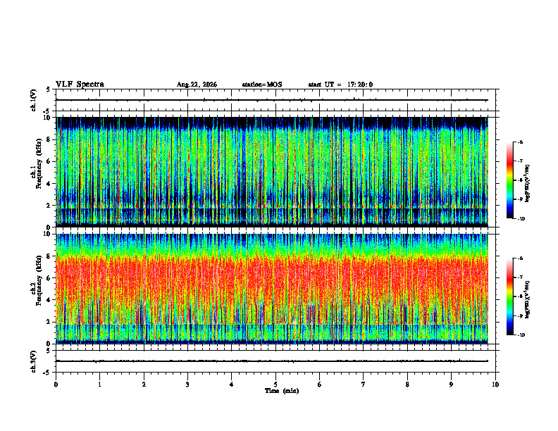Image resolution: width=558 pixels, height=431 pixels.
Task: Select the -10 label on ch.2 colorbar
Action: (x=521, y=335)
